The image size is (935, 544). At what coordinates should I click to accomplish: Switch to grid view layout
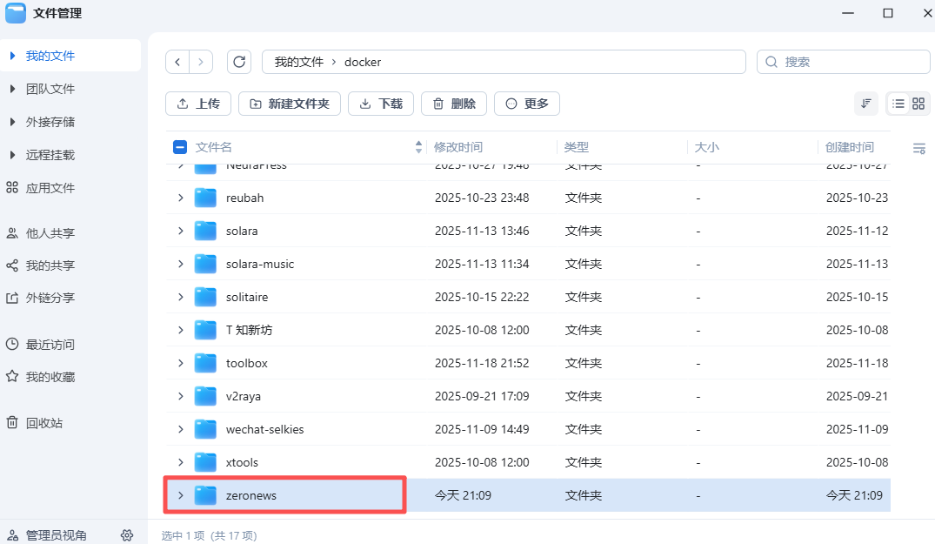pos(919,103)
